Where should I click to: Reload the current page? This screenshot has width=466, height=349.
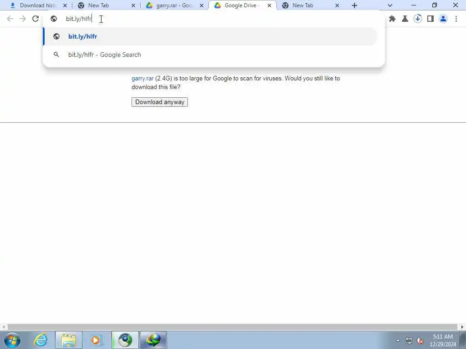point(35,19)
